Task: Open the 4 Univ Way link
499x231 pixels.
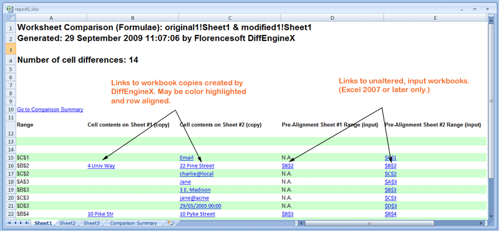Action: click(101, 166)
